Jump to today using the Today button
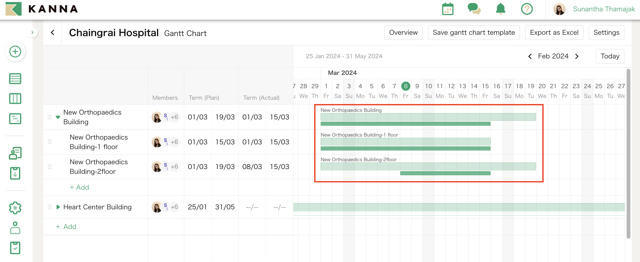Image resolution: width=640 pixels, height=262 pixels. (x=610, y=56)
